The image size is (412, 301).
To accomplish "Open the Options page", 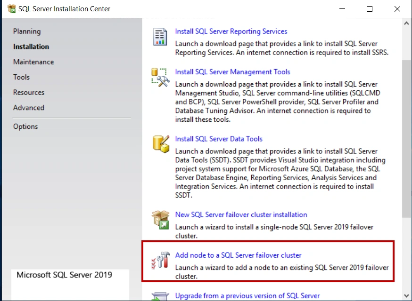I will 25,127.
